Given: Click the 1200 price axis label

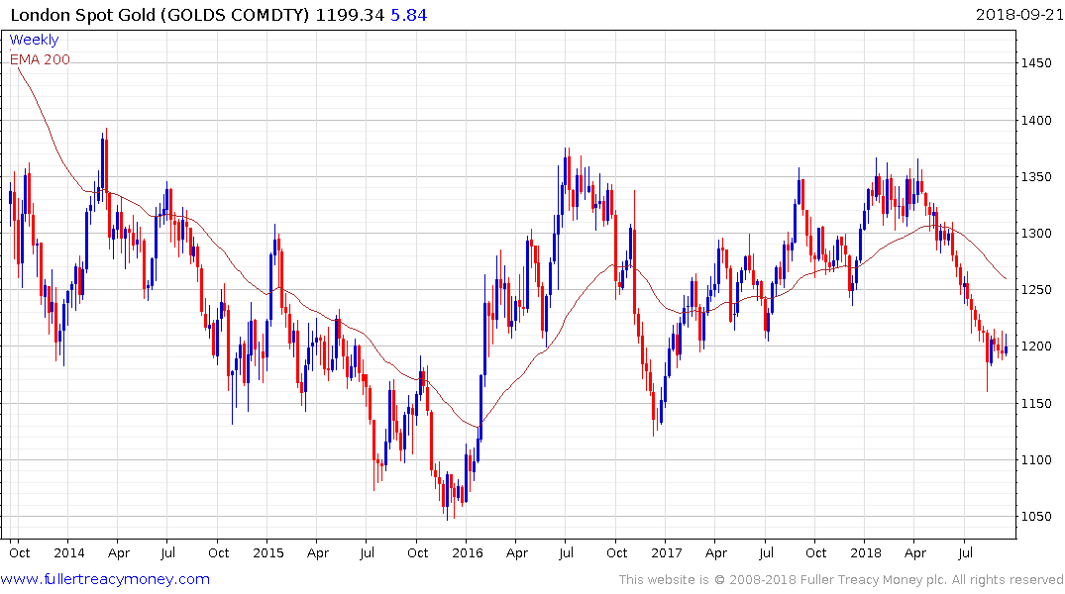Looking at the screenshot, I should [x=1036, y=346].
